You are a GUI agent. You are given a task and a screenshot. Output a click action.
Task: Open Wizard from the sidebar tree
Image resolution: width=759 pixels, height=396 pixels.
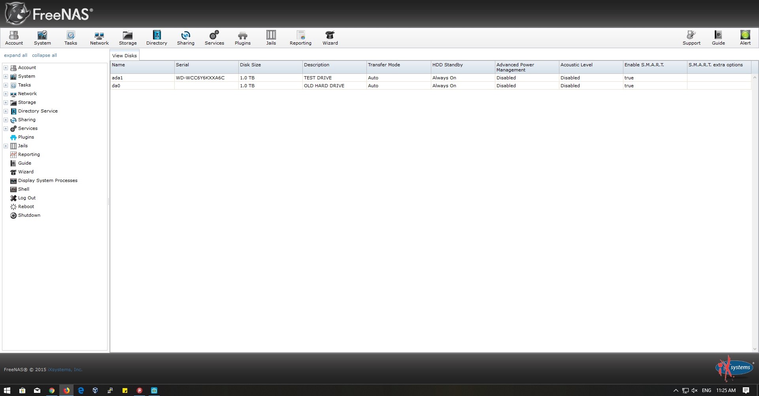[x=26, y=172]
